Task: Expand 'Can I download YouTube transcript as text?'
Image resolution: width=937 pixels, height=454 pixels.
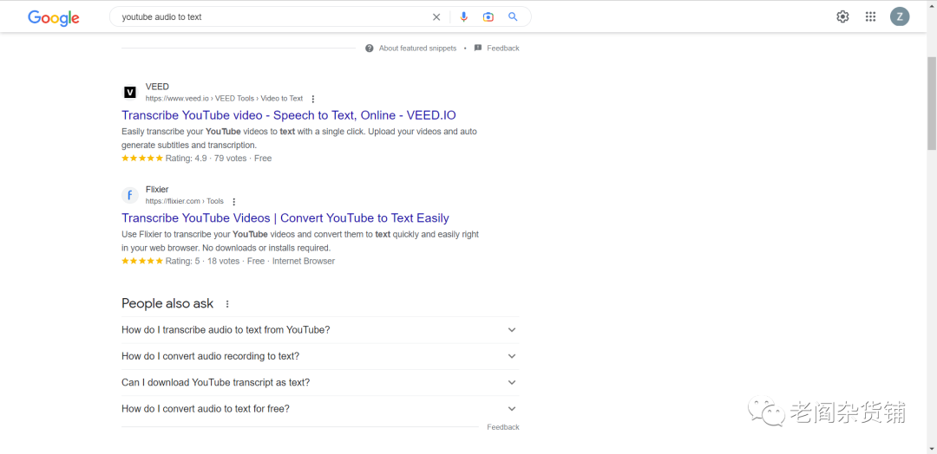Action: click(x=319, y=382)
